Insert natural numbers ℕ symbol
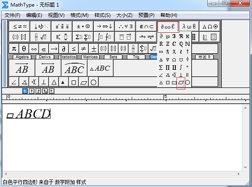The image size is (252, 187). click(x=187, y=44)
